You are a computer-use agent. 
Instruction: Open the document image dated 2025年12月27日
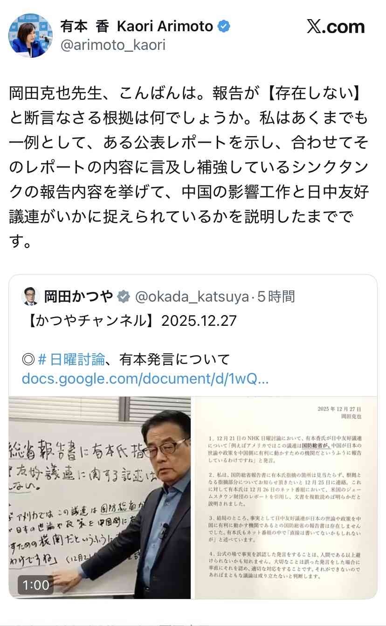(x=286, y=498)
